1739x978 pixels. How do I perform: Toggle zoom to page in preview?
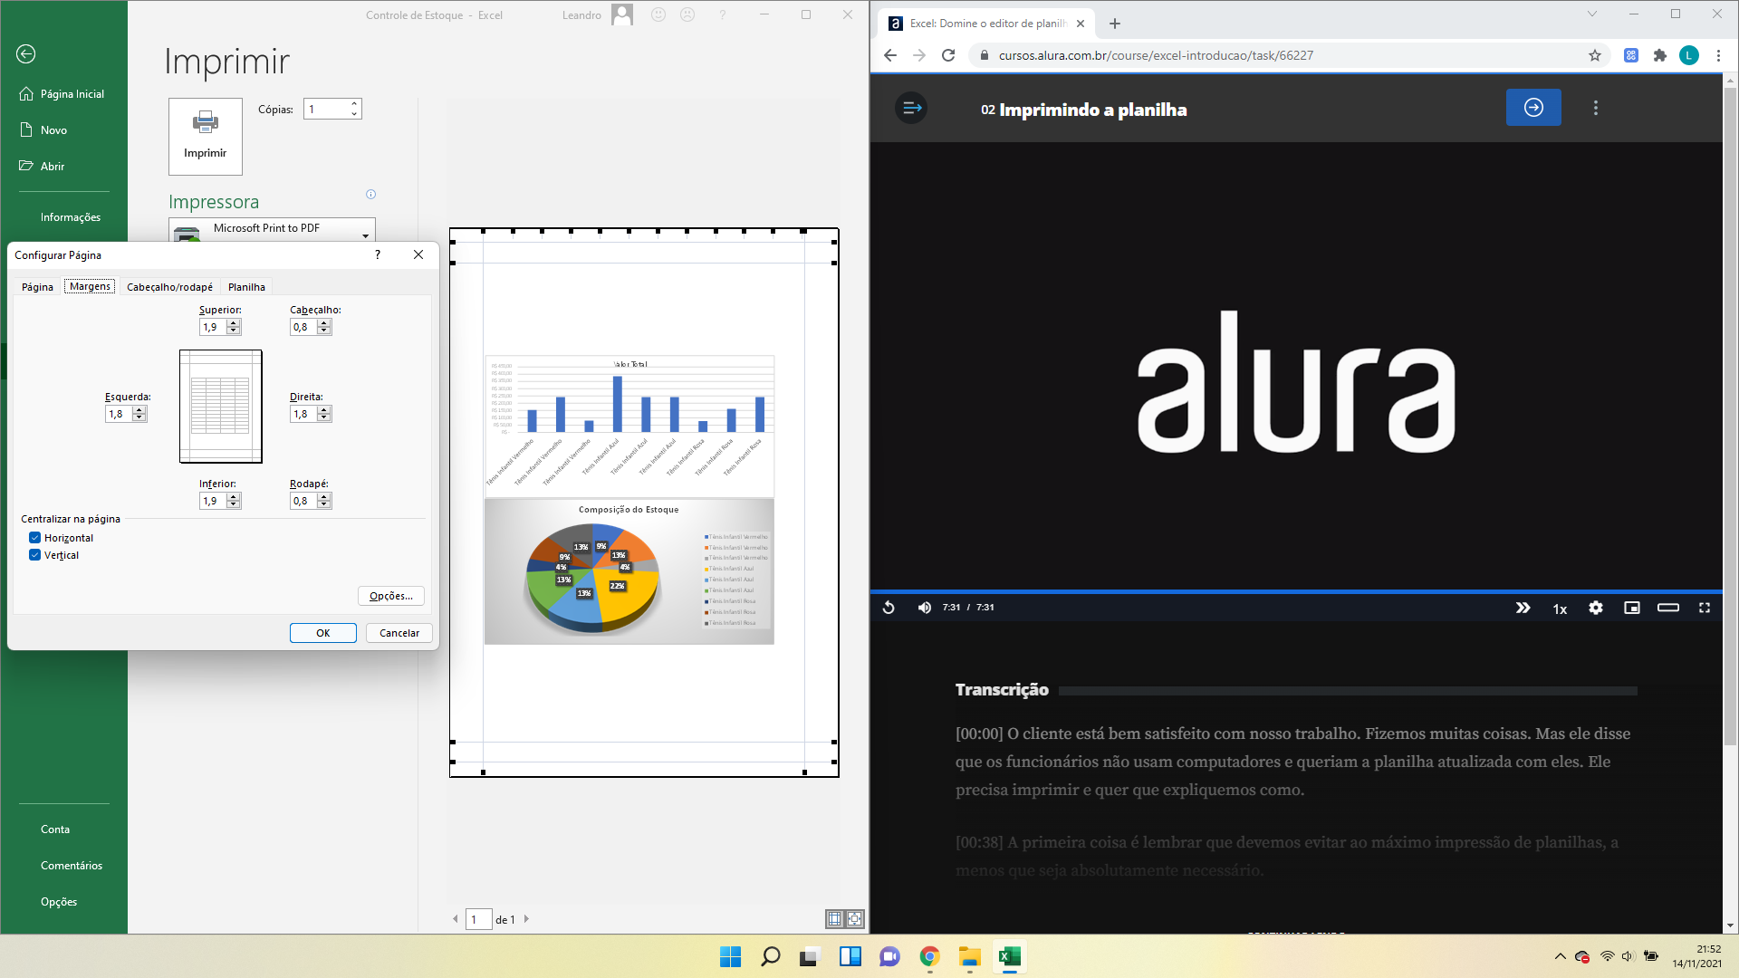click(x=854, y=919)
